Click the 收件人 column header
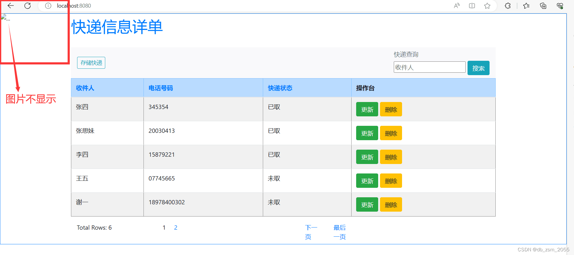The image size is (574, 255). click(x=85, y=88)
